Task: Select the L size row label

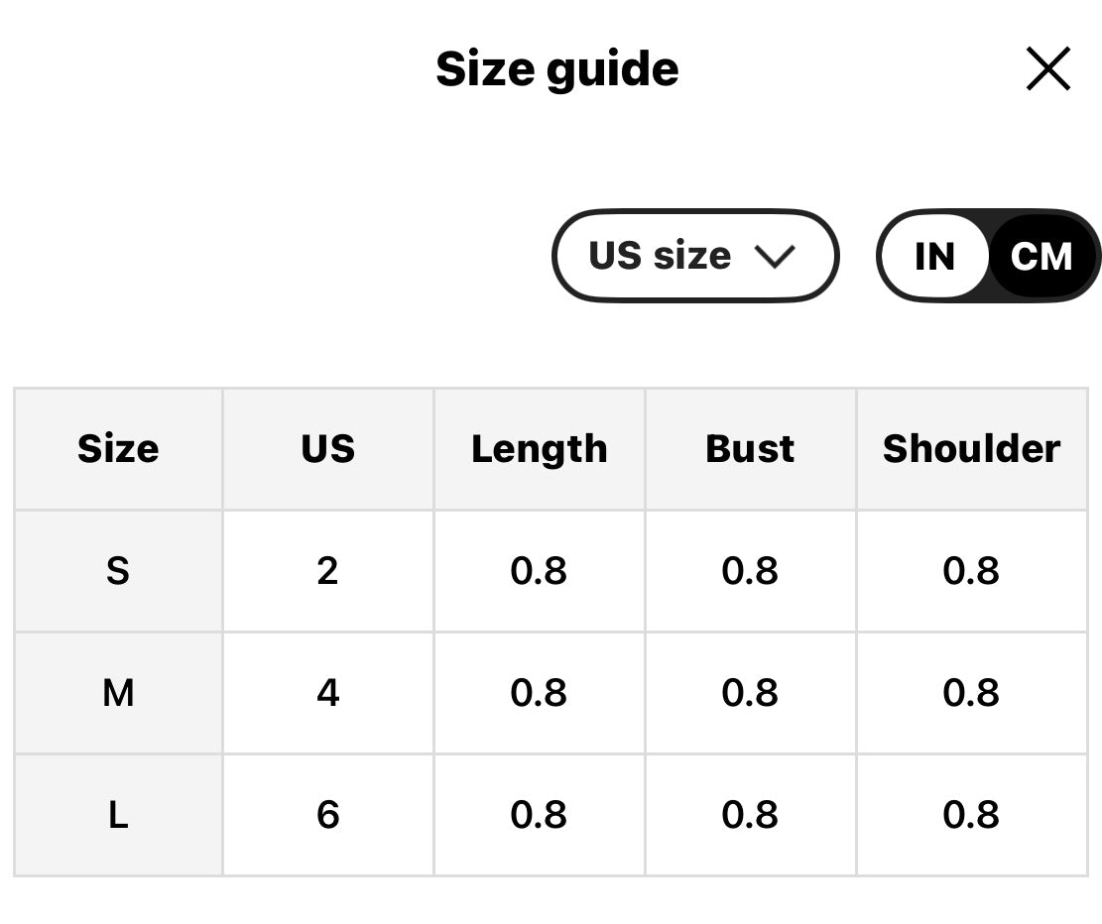Action: click(x=118, y=815)
